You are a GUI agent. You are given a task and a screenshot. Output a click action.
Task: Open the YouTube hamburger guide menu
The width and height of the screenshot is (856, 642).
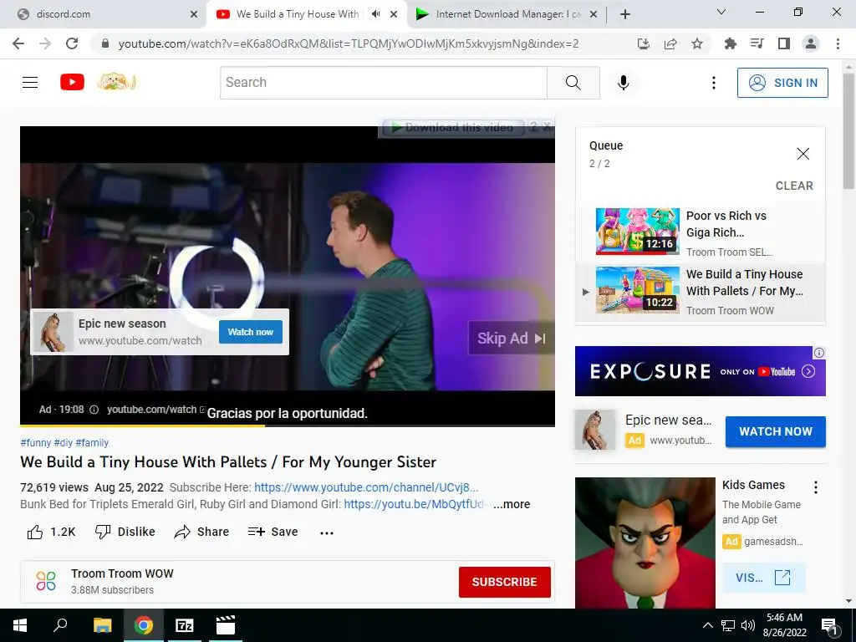[x=30, y=83]
